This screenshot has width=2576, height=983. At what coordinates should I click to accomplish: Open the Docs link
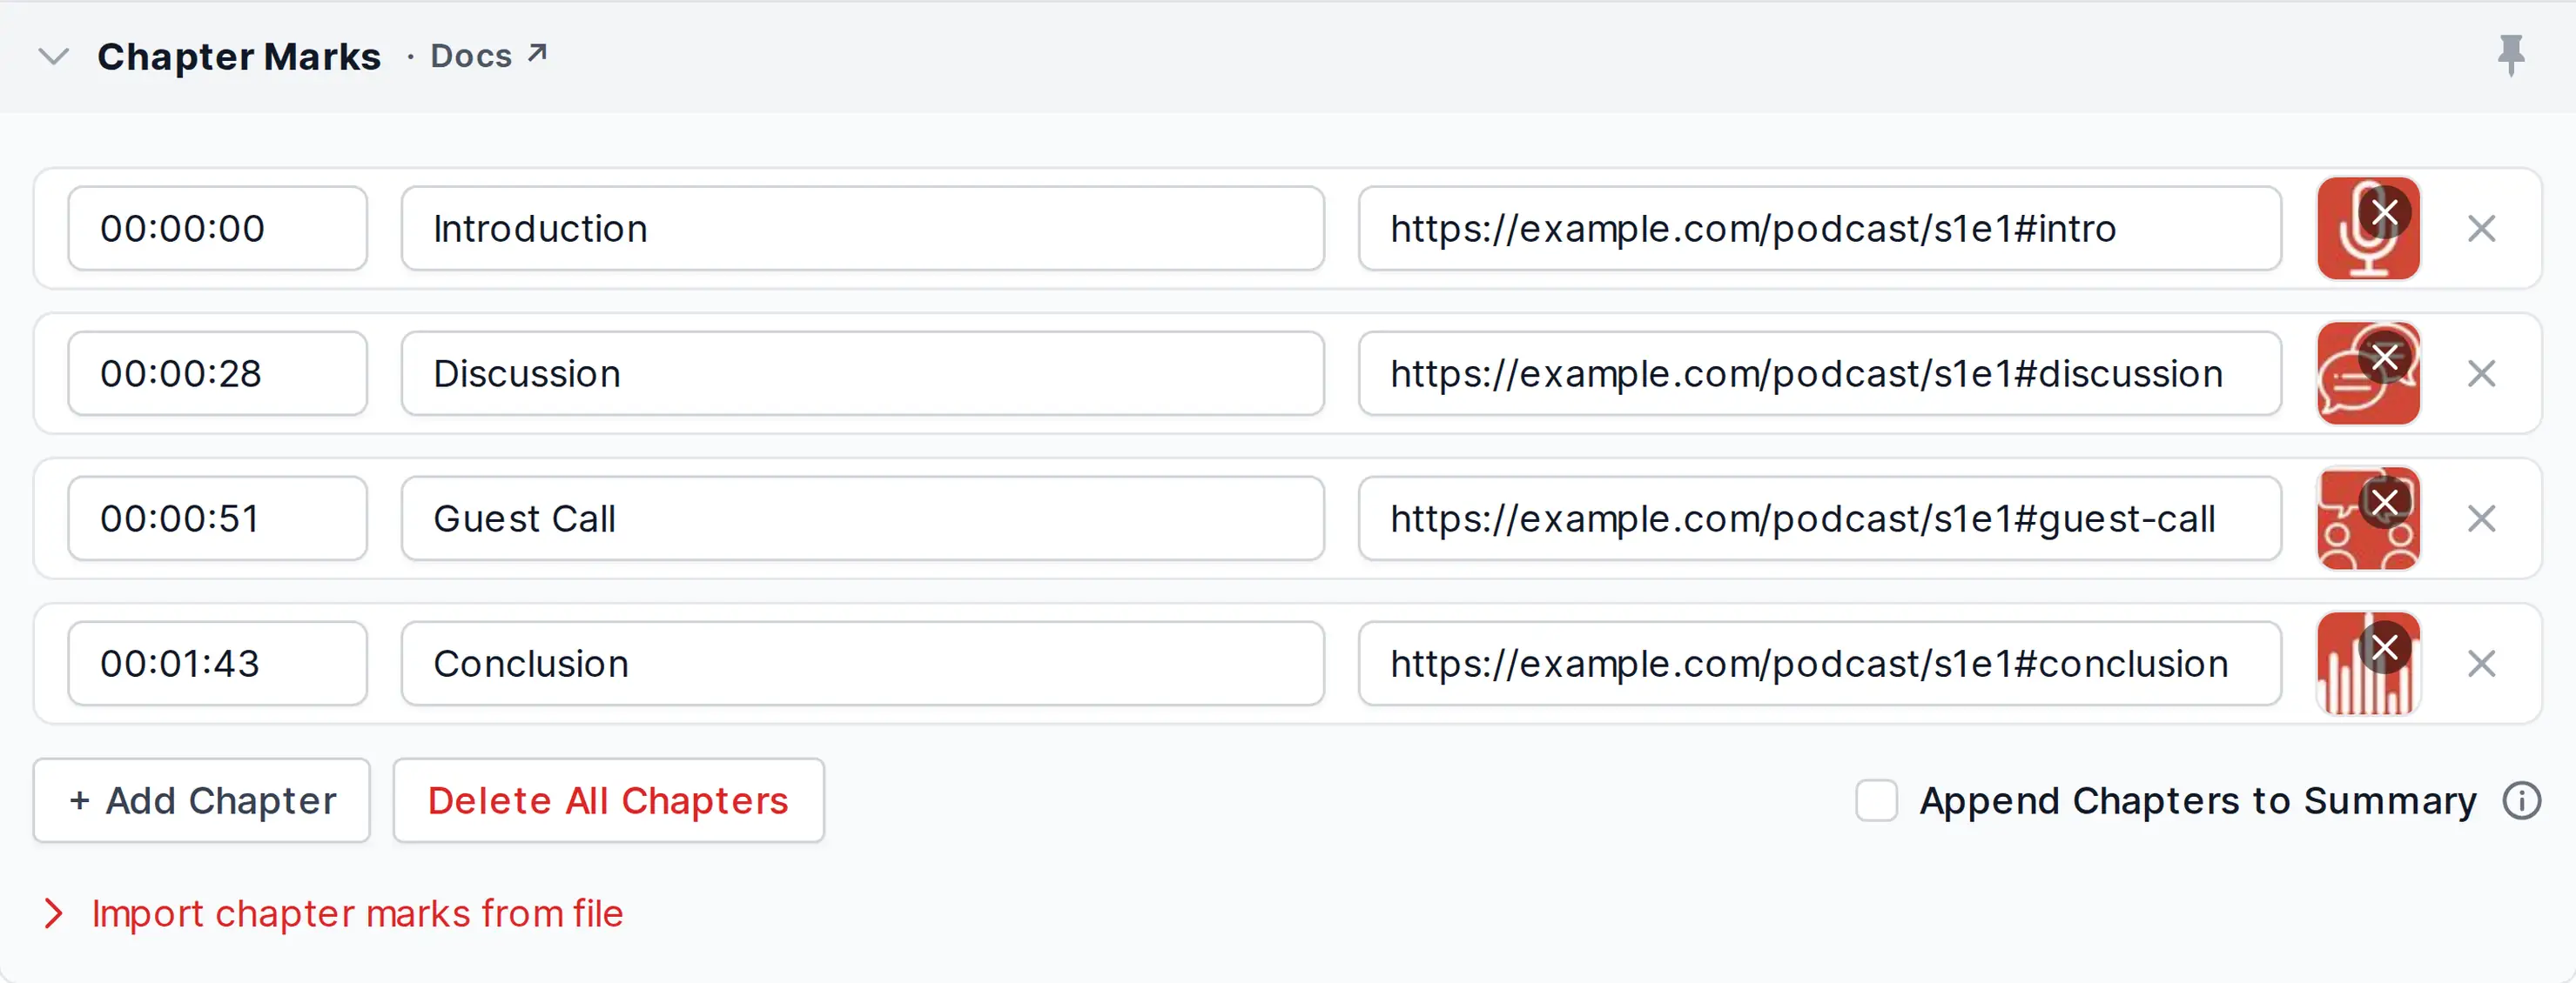pos(489,55)
